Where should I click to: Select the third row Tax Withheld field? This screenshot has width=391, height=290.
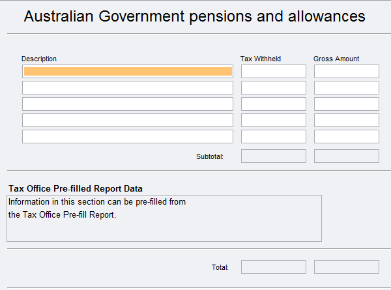(274, 104)
